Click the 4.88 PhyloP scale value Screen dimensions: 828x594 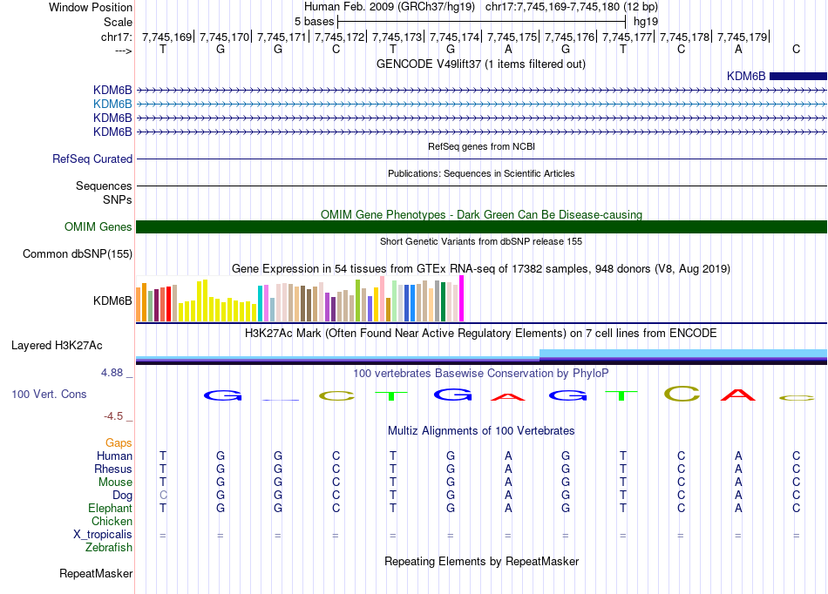point(112,373)
